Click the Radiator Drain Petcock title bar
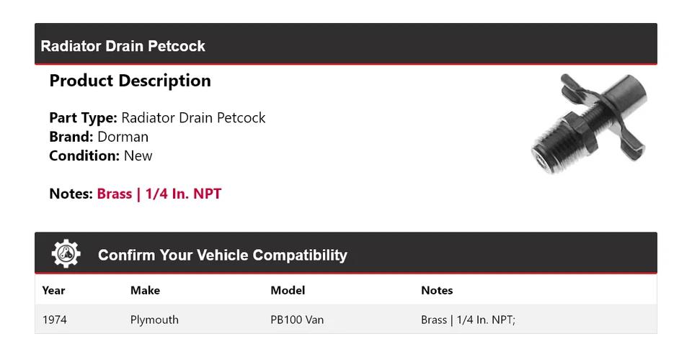The width and height of the screenshot is (692, 357). tap(123, 46)
